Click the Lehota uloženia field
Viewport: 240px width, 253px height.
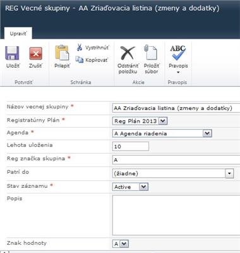(131, 146)
